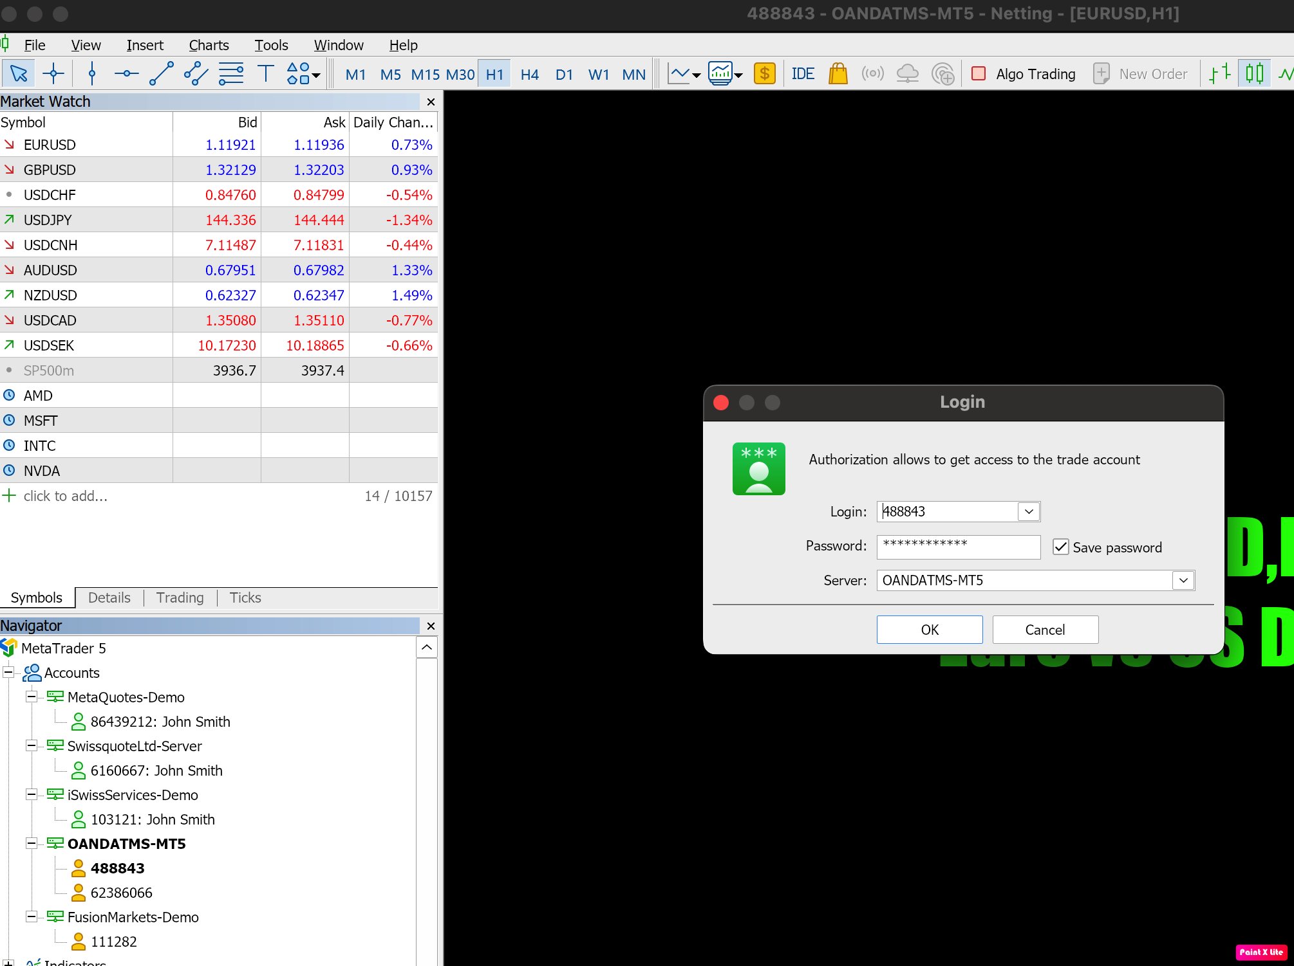Screen dimensions: 1294x966
Task: Cancel the Login dialog
Action: [1045, 630]
